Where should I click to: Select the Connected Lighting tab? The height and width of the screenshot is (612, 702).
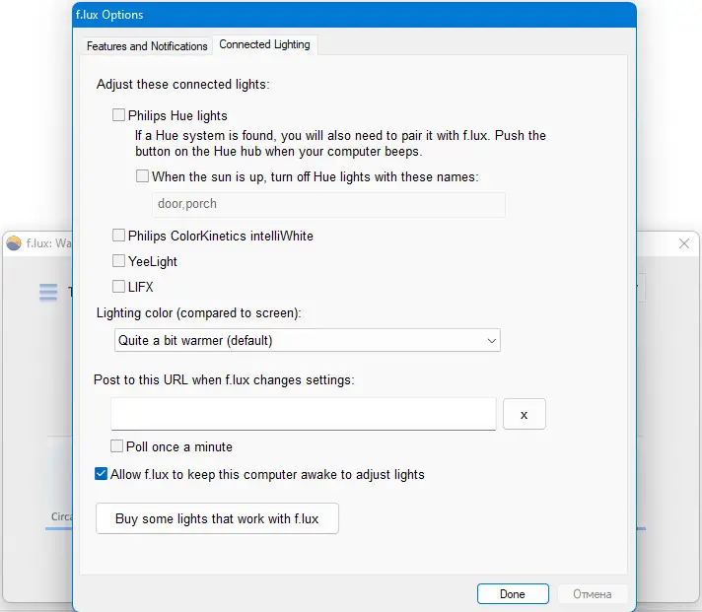264,45
